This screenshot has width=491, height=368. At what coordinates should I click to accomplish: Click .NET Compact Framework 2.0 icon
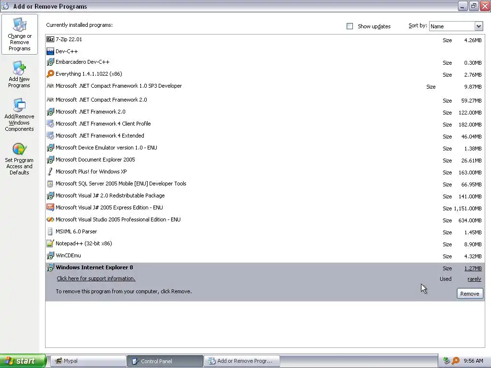pyautogui.click(x=50, y=100)
